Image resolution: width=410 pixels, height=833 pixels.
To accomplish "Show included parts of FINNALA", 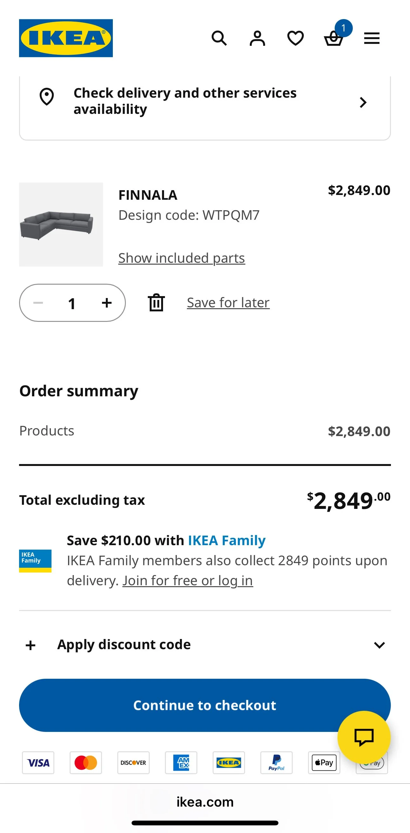I will click(181, 258).
